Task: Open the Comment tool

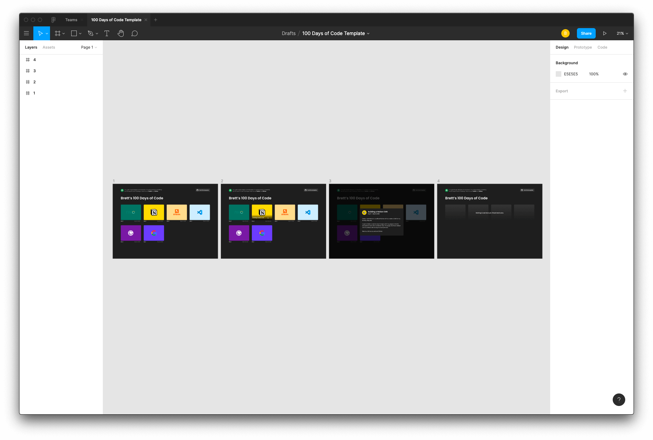Action: click(x=134, y=33)
